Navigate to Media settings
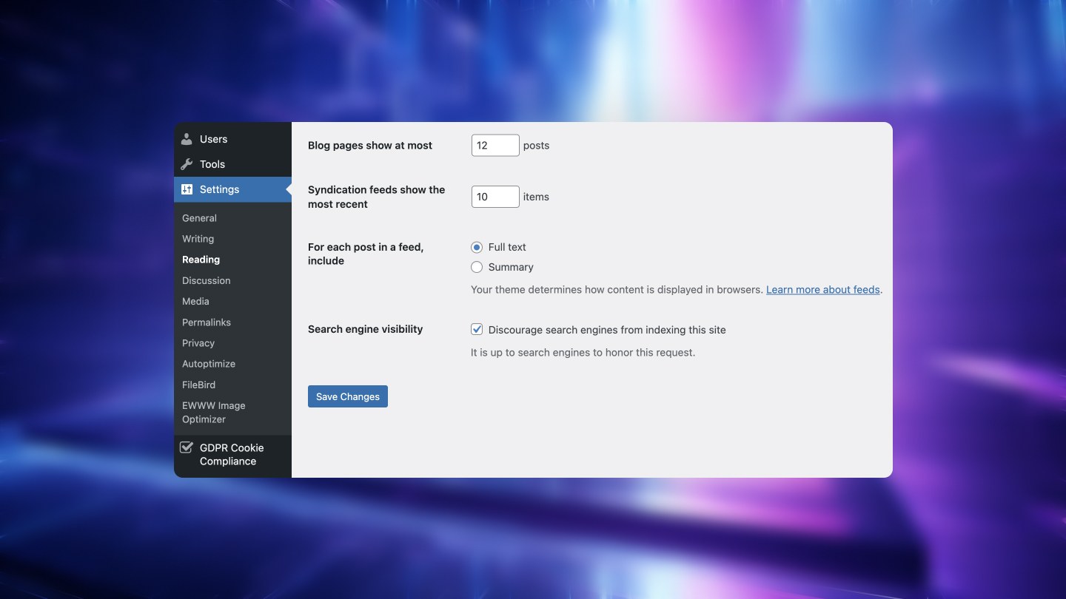 click(x=195, y=301)
